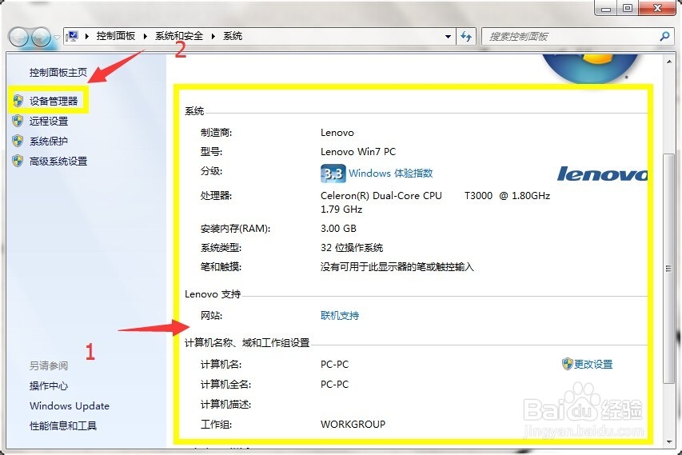Click the search magnifier icon
Viewport: 682px width, 455px height.
click(x=664, y=37)
